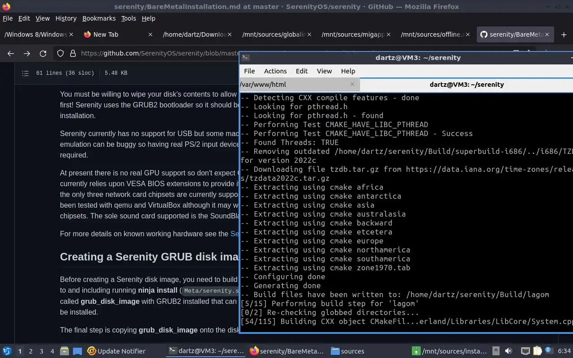Switch to virtual desktop 1
This screenshot has height=358, width=573.
20,351
